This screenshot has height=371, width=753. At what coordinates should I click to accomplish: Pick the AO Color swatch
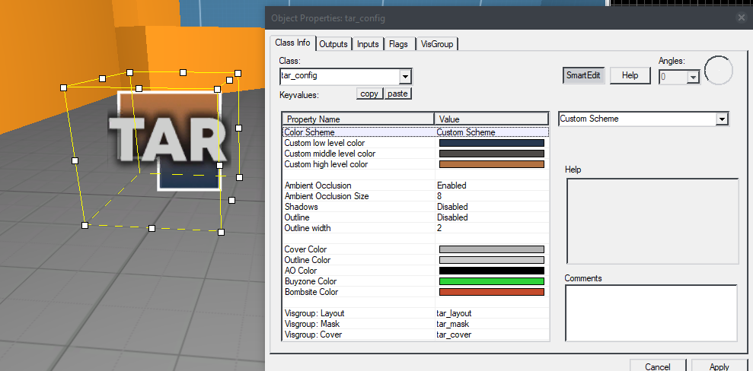(492, 271)
